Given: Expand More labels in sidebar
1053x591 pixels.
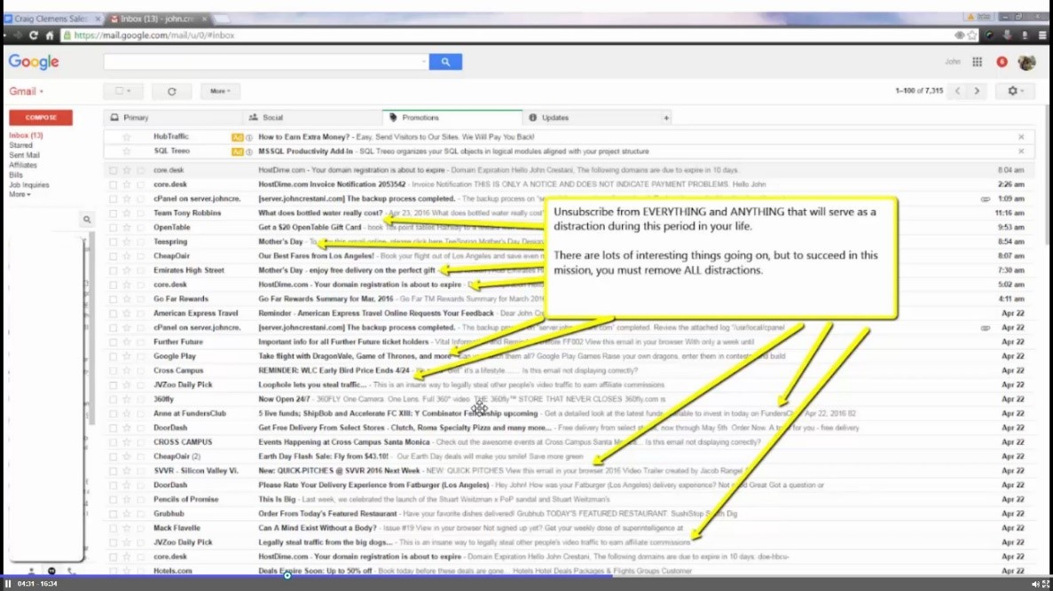Looking at the screenshot, I should (x=20, y=195).
